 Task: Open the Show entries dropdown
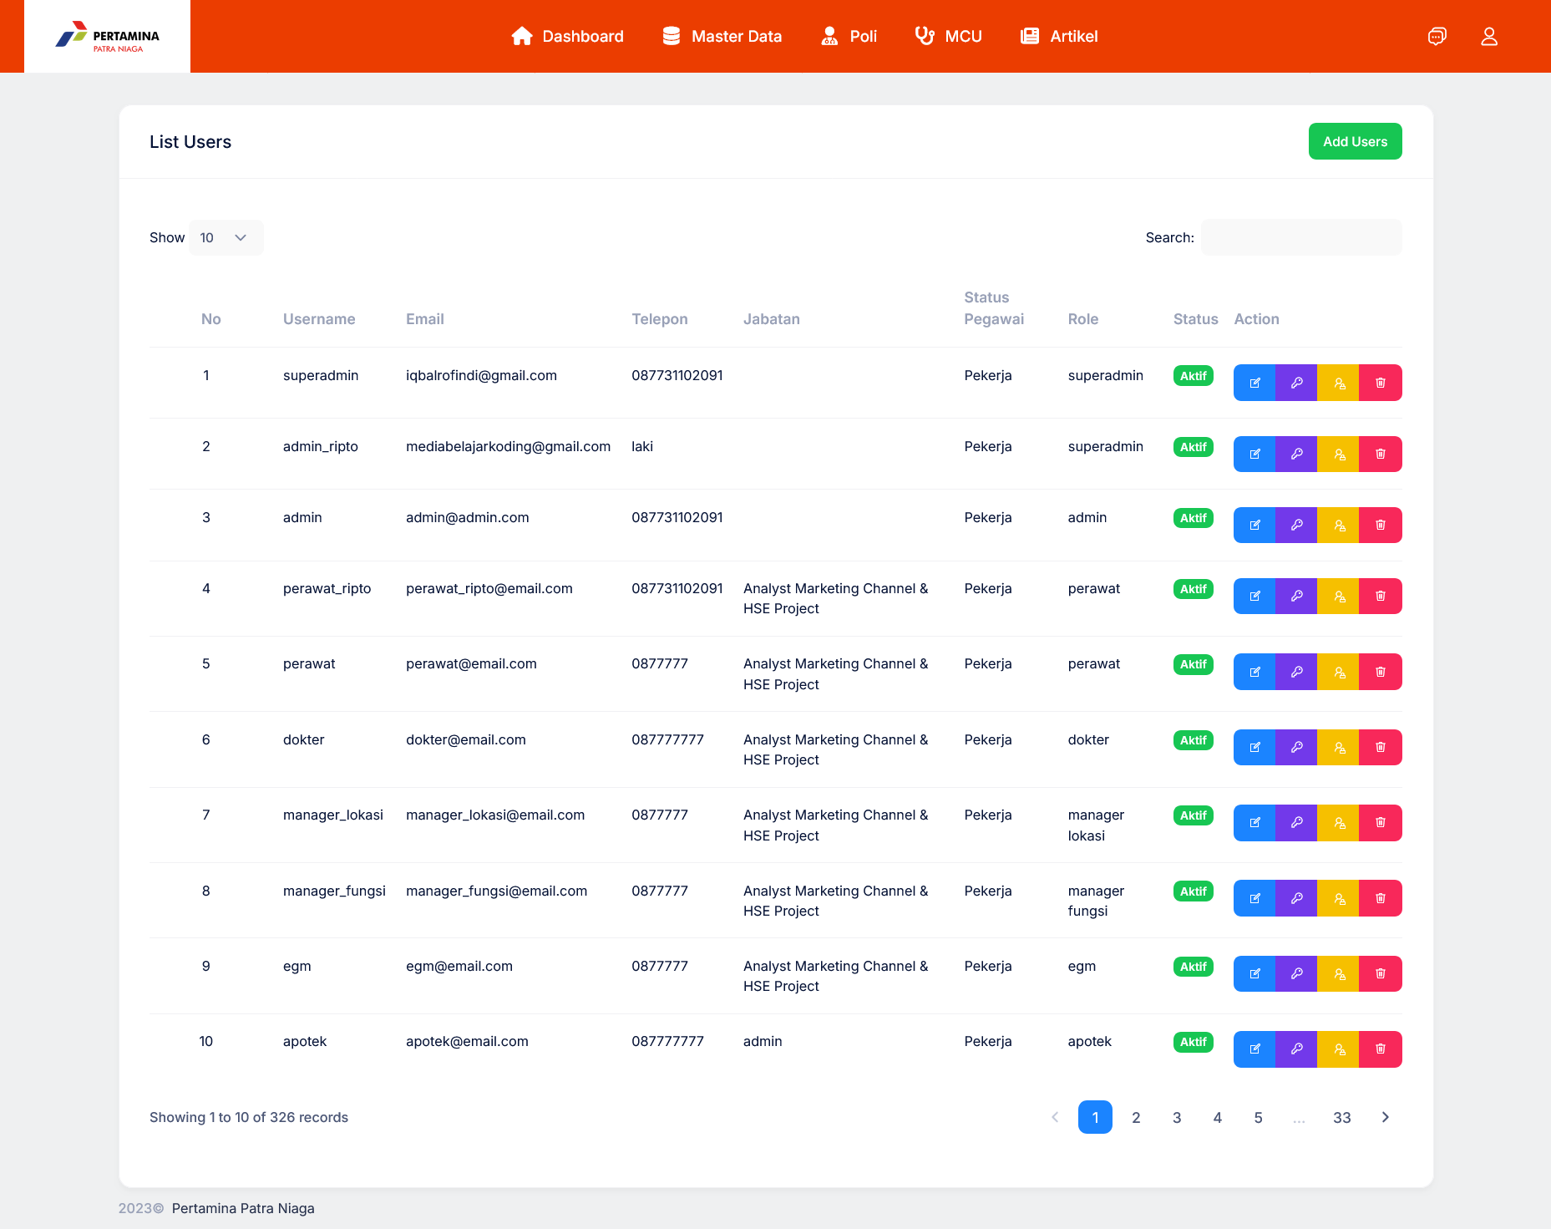click(226, 237)
